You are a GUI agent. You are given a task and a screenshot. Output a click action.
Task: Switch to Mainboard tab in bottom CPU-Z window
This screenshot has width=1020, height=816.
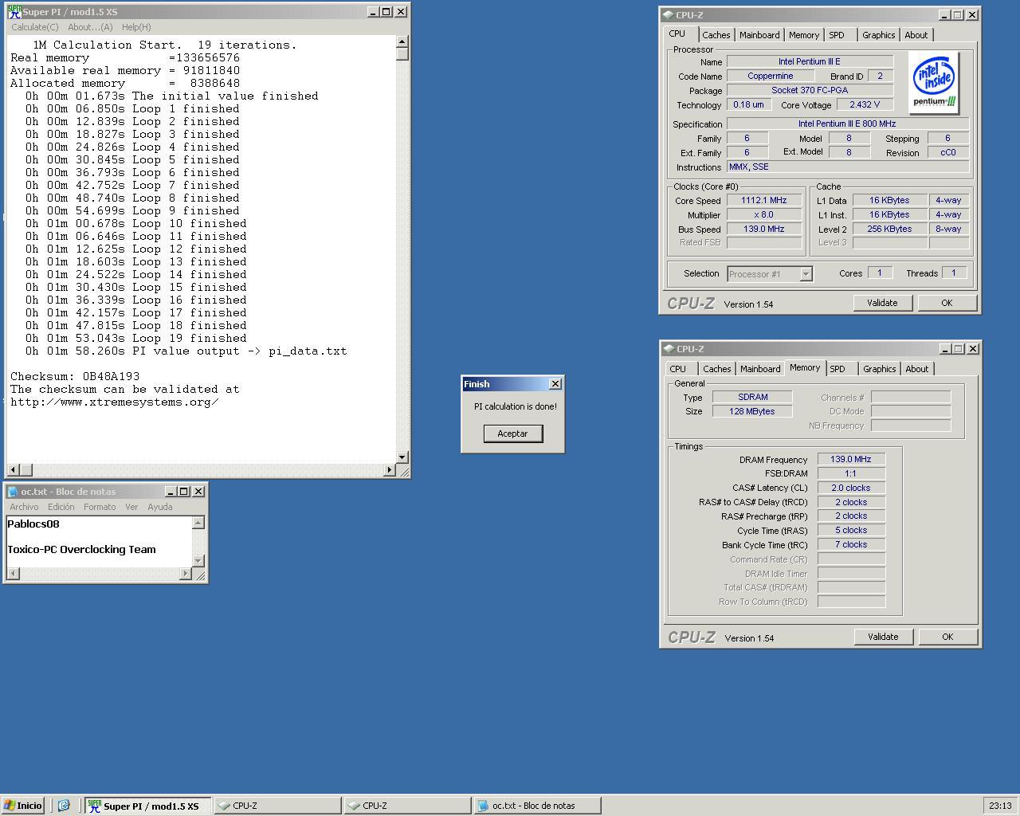pos(760,369)
